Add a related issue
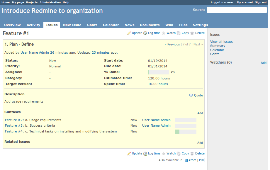Image resolution: width=270 pixels, height=170 pixels. click(200, 143)
